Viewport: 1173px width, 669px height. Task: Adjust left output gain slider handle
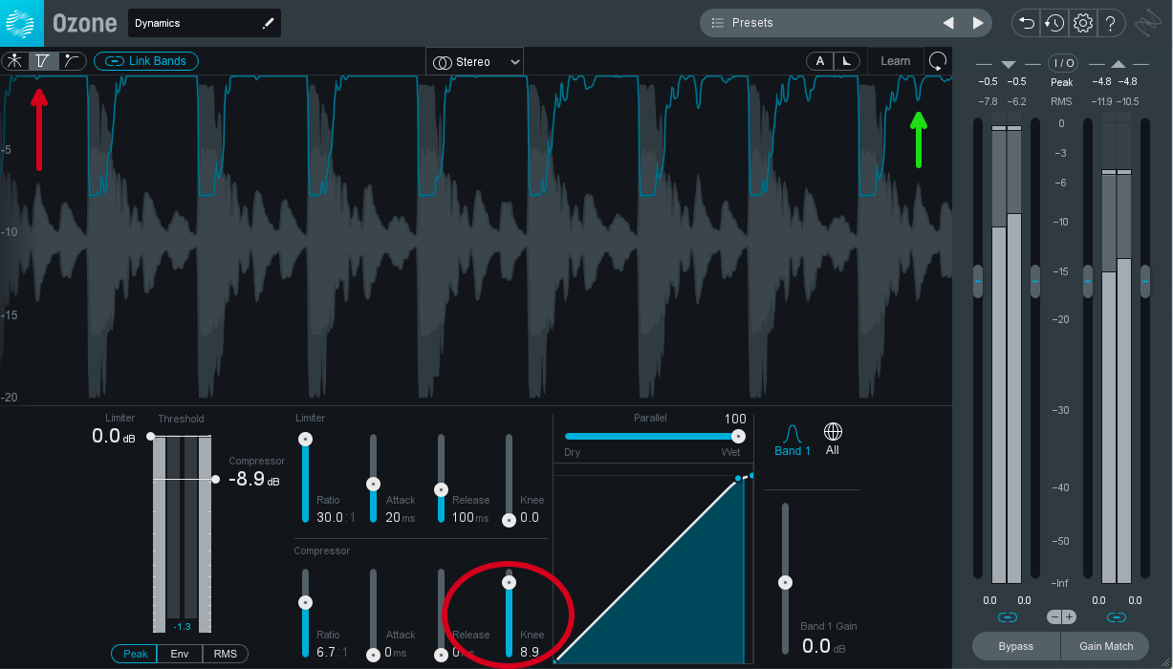click(1088, 282)
